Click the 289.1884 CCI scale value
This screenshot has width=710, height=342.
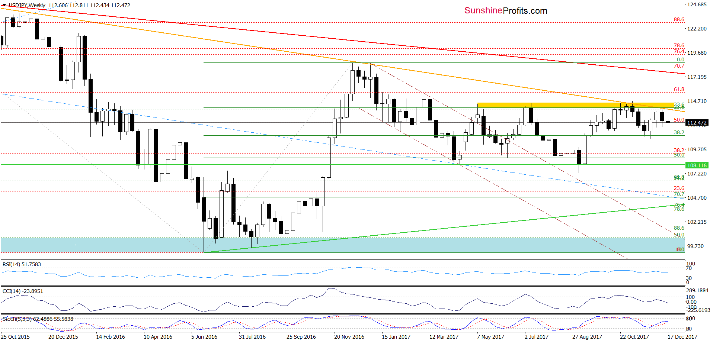(x=697, y=290)
